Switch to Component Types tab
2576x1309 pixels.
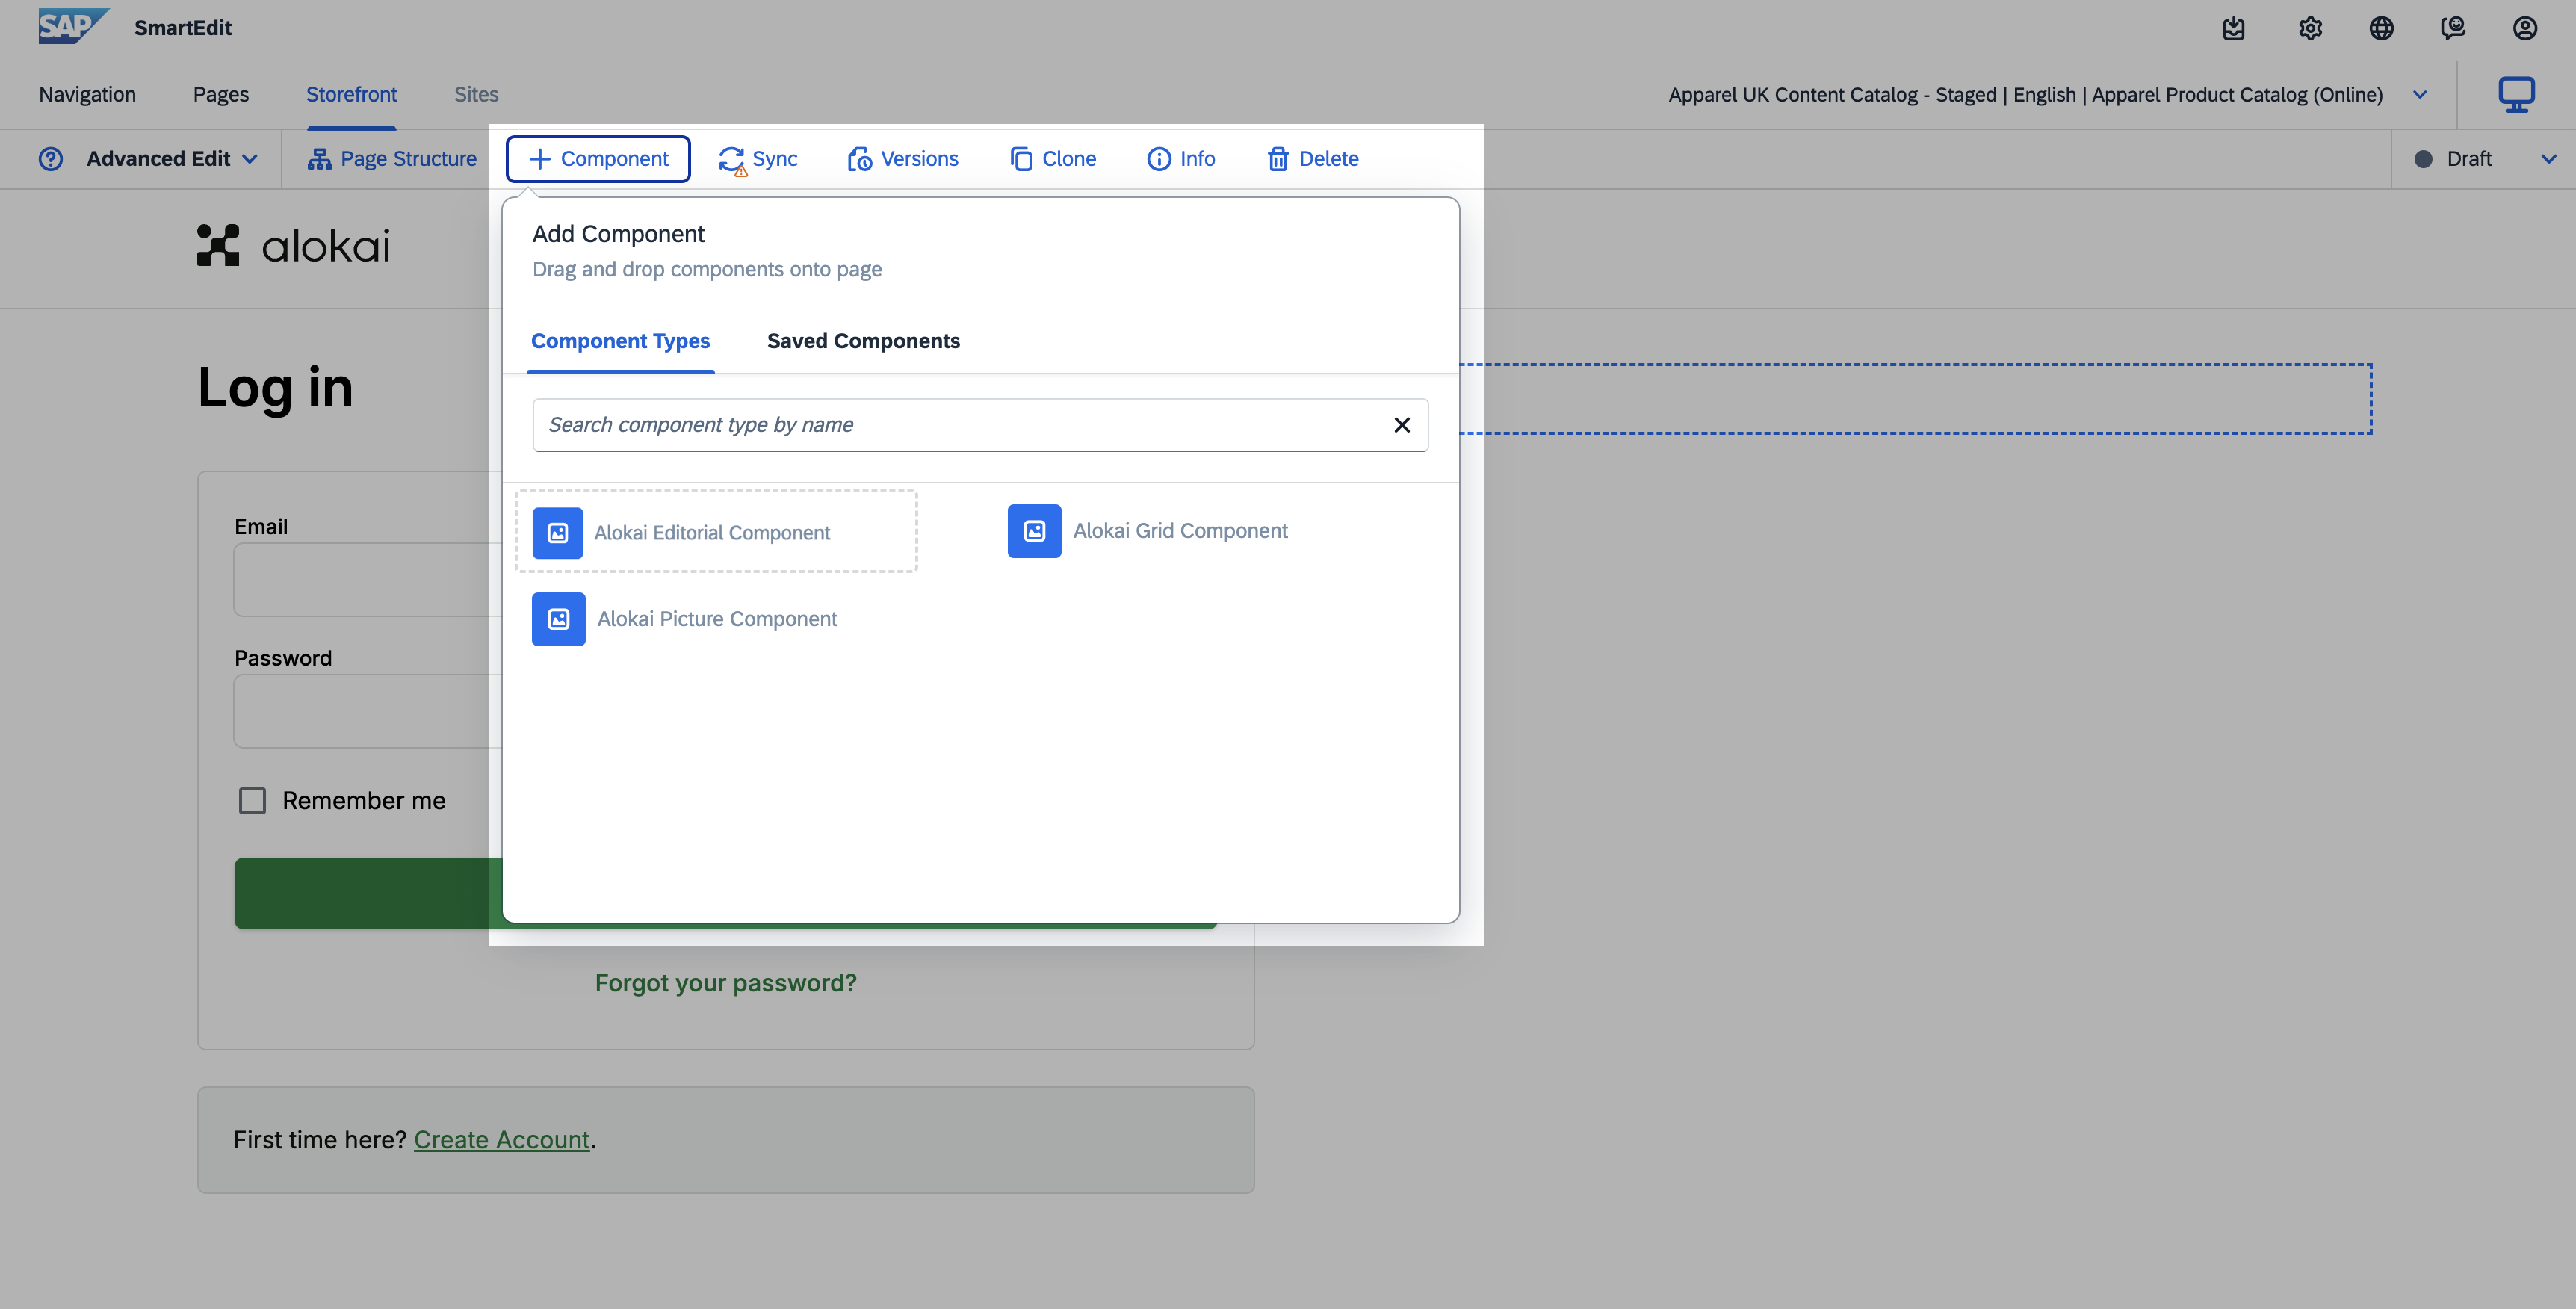point(620,341)
